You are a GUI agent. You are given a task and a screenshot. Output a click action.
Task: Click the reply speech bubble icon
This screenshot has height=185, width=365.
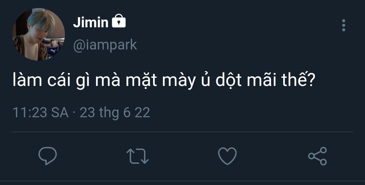[48, 156]
